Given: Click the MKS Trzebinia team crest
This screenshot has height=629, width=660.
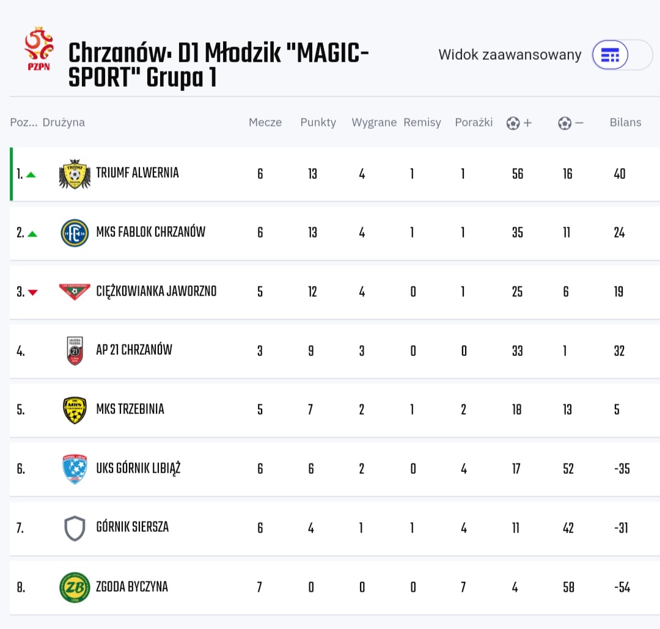Looking at the screenshot, I should point(75,410).
